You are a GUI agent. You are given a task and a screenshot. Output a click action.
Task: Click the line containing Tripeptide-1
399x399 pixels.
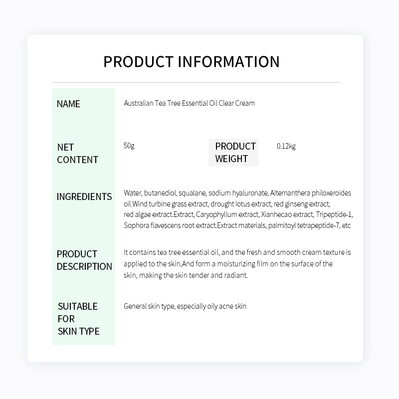pyautogui.click(x=238, y=214)
